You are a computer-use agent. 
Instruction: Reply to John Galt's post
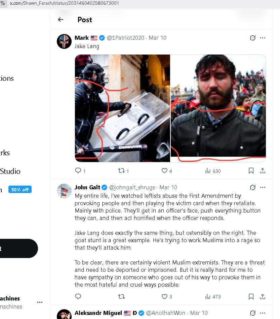click(x=78, y=296)
